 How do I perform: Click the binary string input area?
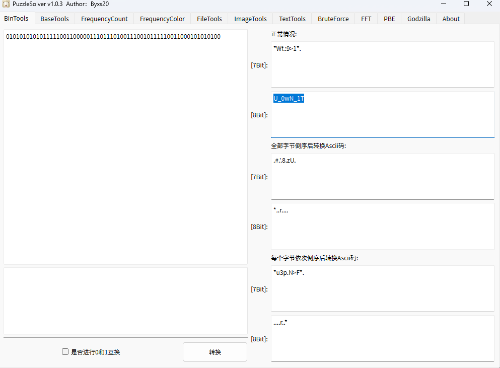click(126, 146)
